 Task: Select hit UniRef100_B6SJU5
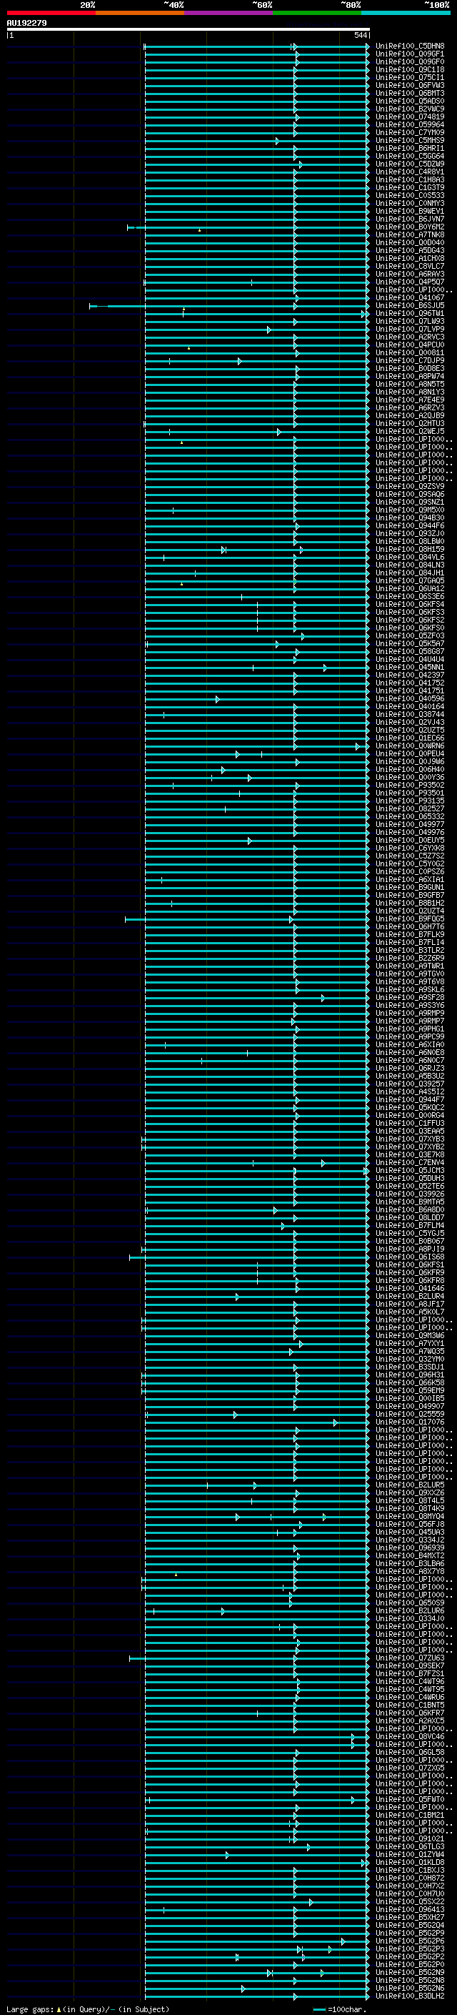(409, 306)
